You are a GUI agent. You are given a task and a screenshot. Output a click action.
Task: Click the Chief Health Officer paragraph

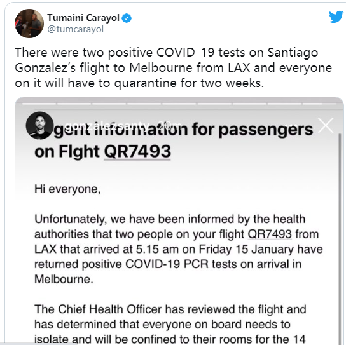(x=170, y=324)
